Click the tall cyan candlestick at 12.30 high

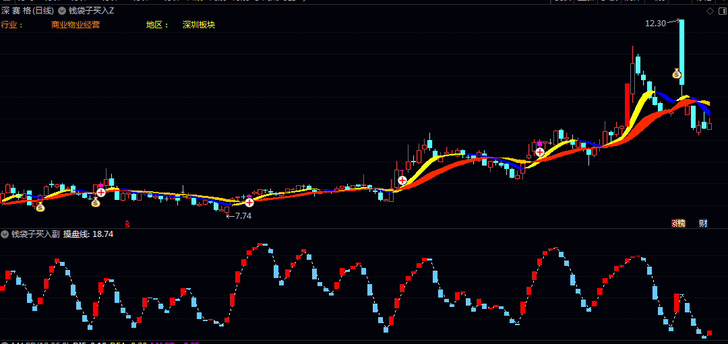pos(682,52)
